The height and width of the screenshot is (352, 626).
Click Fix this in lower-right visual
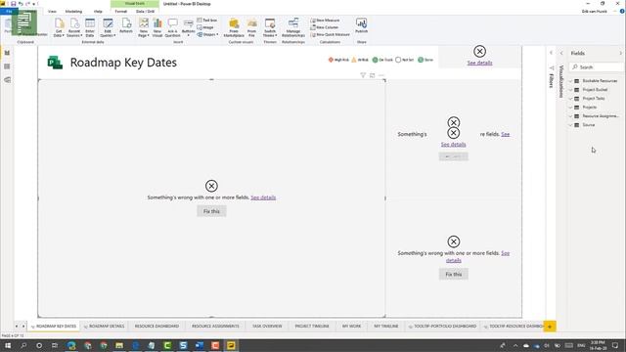click(454, 274)
